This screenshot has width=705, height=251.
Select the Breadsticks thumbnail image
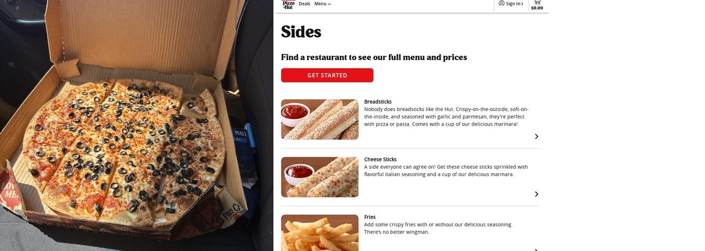coord(320,119)
